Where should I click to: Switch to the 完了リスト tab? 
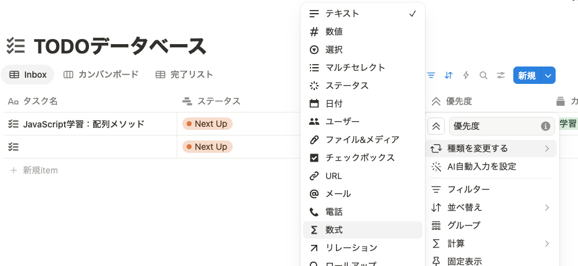(184, 75)
